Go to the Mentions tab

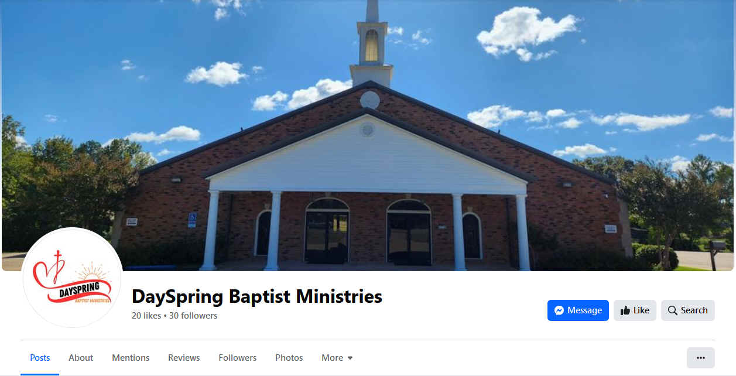point(131,358)
